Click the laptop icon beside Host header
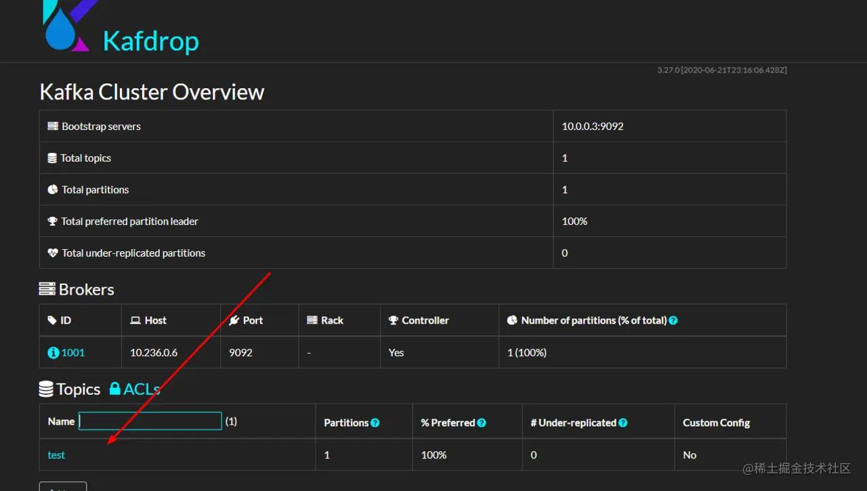Viewport: 867px width, 491px height. click(x=135, y=320)
